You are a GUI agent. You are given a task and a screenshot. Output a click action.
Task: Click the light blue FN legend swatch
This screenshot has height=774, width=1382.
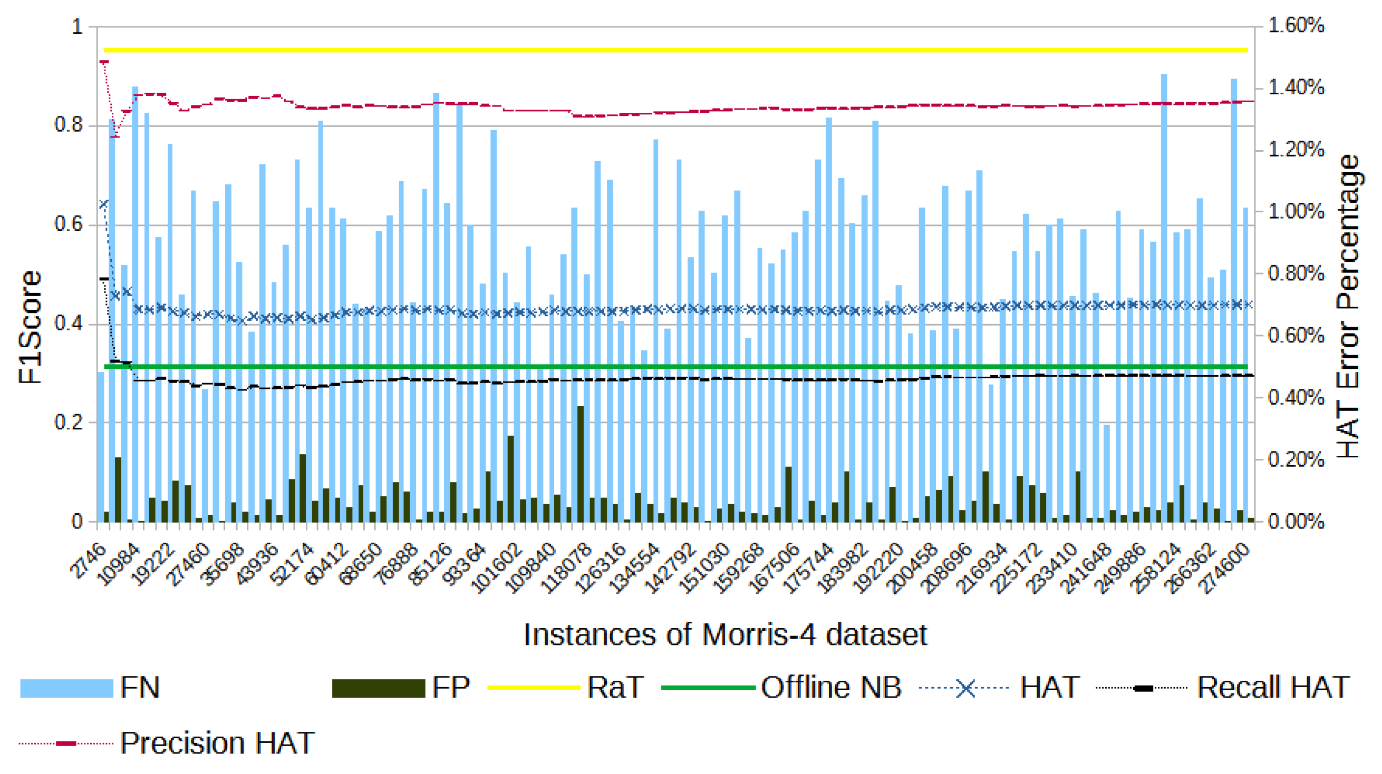point(66,688)
